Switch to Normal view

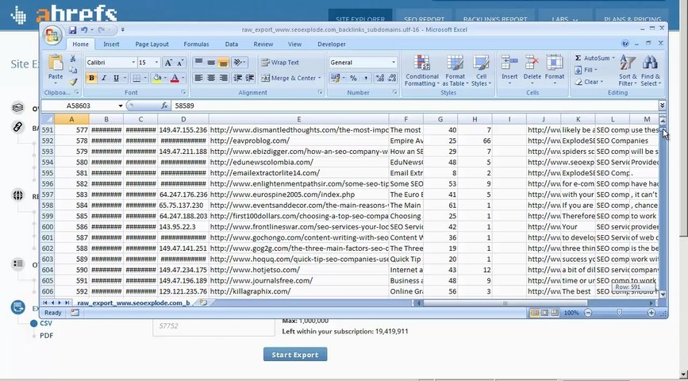(x=534, y=313)
